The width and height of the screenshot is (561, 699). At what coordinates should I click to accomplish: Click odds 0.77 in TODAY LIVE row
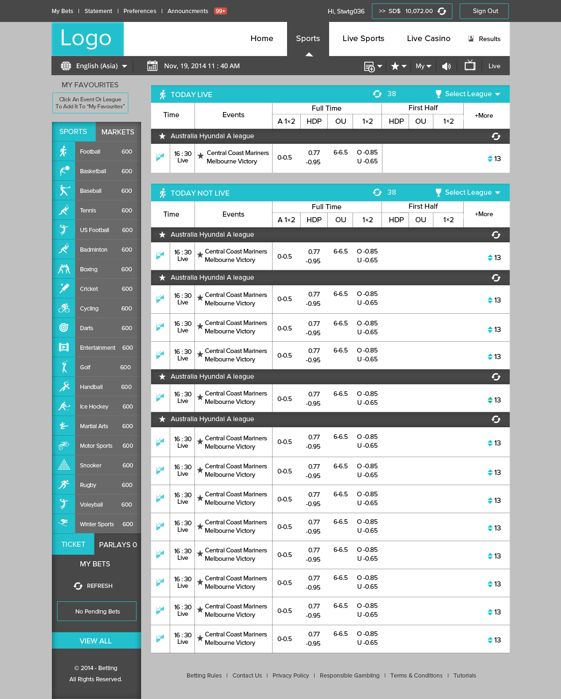(x=314, y=153)
